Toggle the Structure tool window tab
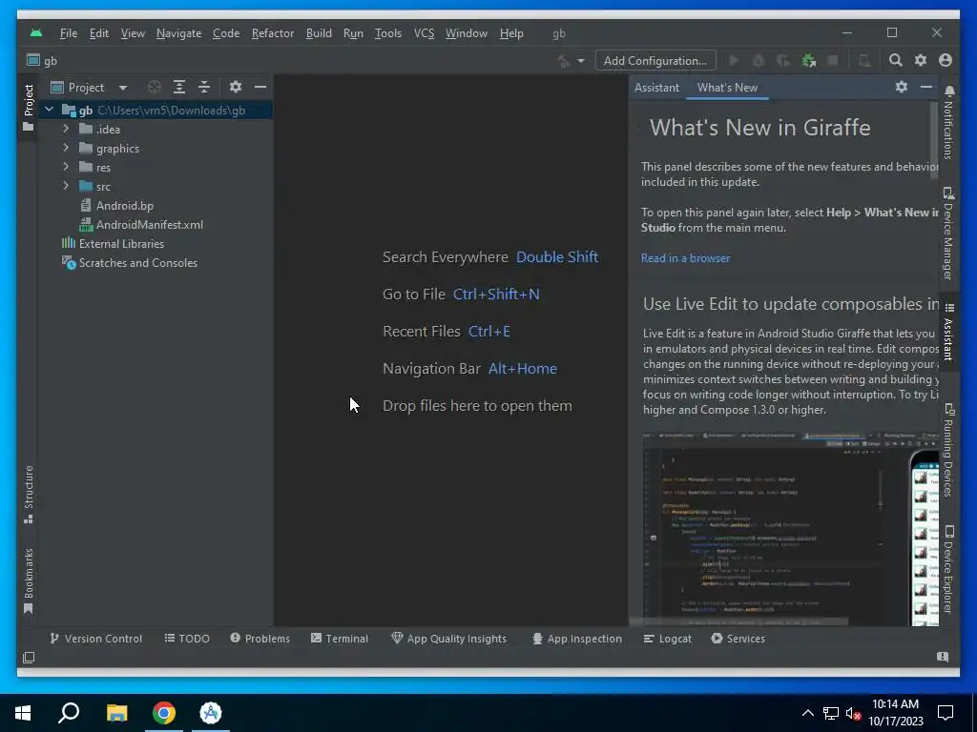Viewport: 977px width, 732px height. (x=28, y=495)
